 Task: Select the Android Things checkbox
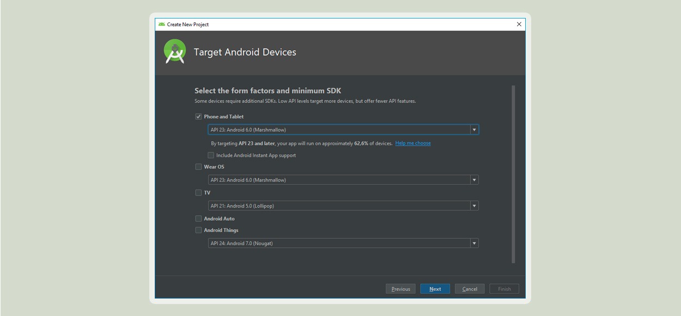coord(198,230)
